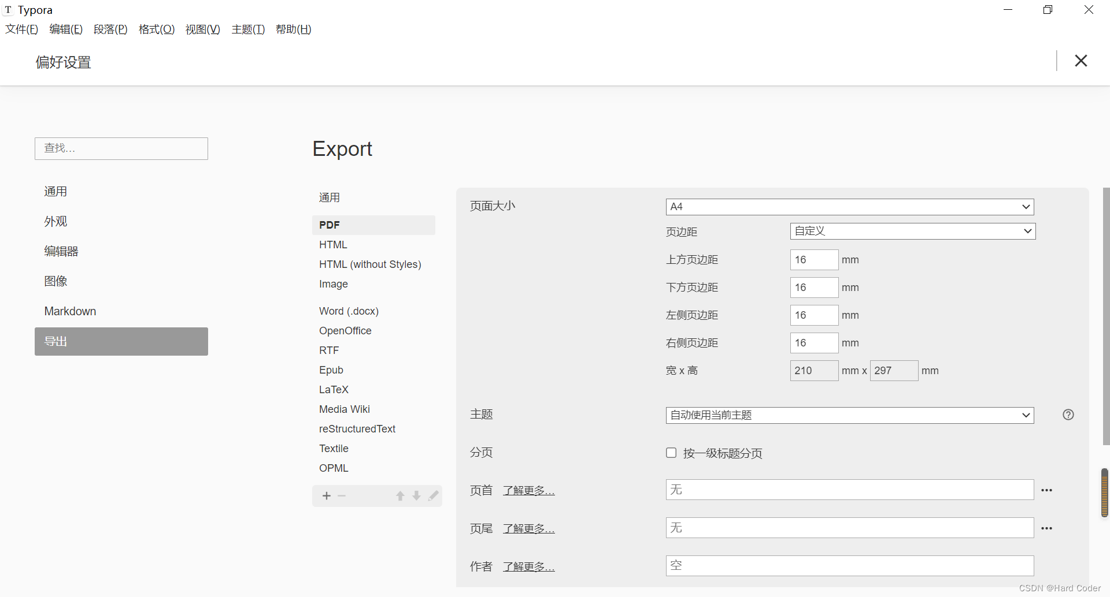1110x597 pixels.
Task: Open footer options ellipsis button
Action: click(1047, 528)
